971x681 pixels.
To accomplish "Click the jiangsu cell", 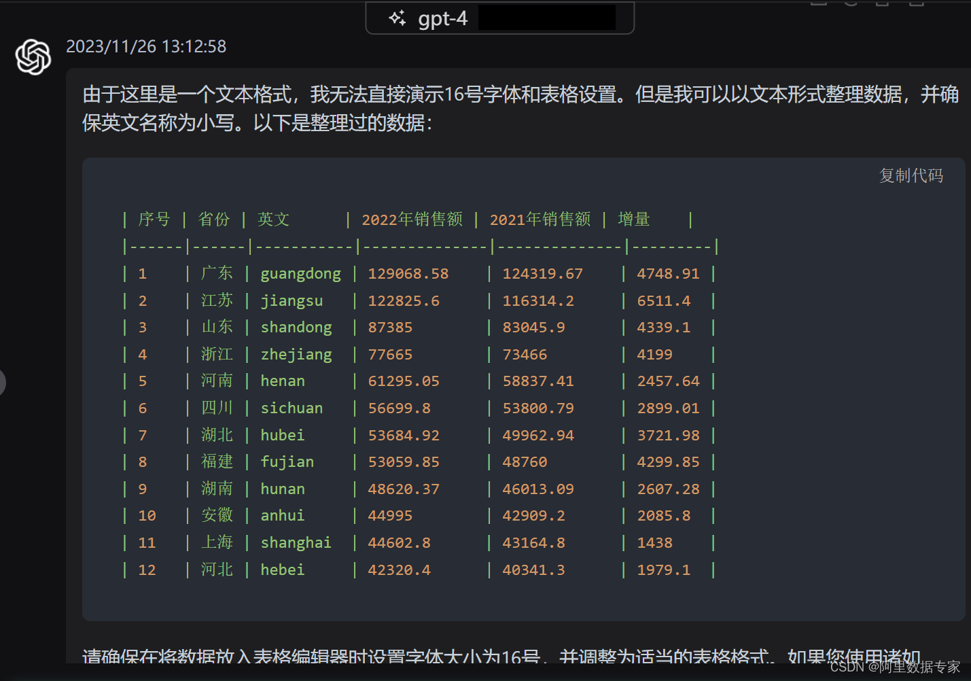I will click(x=292, y=301).
